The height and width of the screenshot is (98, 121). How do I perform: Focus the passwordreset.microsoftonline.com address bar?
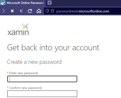83,11
